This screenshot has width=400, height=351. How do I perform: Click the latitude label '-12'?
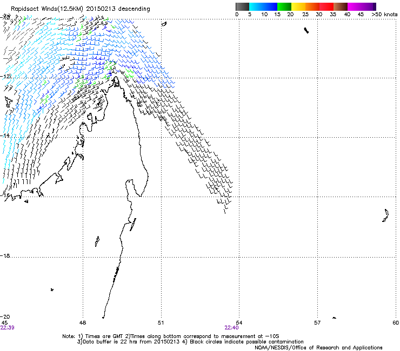pos(5,76)
